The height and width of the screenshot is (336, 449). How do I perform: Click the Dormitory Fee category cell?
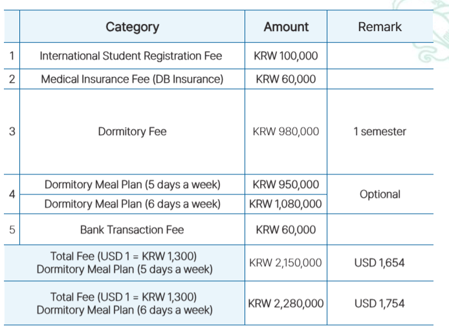(x=132, y=132)
